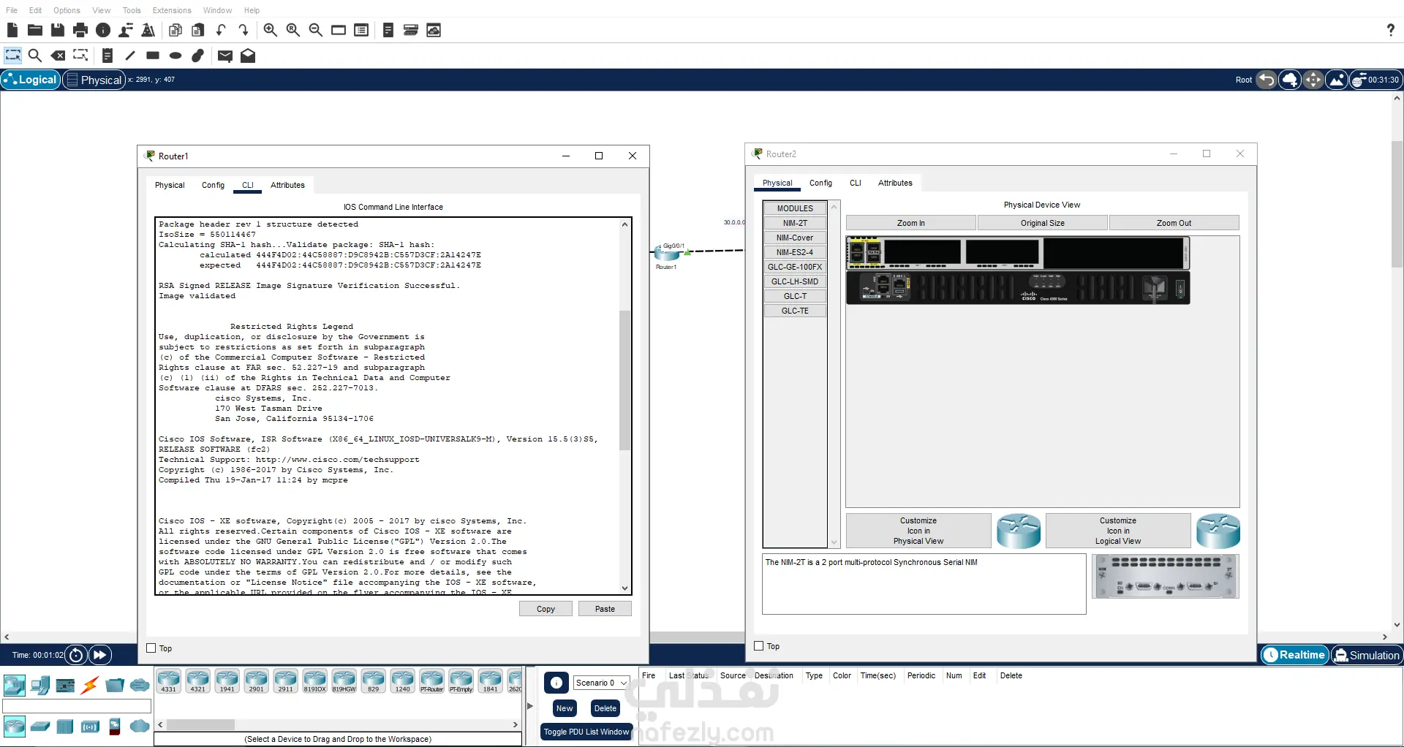Screen dimensions: 1404x747
Task: Open the Attributes tab in Router1
Action: 287,185
